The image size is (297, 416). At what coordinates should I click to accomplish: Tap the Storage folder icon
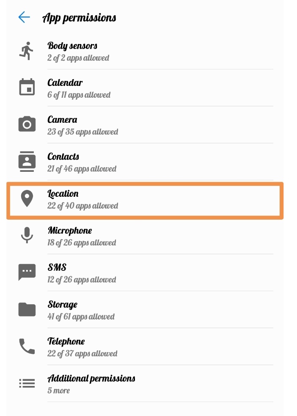coord(27,309)
